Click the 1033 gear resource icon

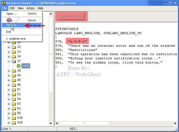pos(18,66)
